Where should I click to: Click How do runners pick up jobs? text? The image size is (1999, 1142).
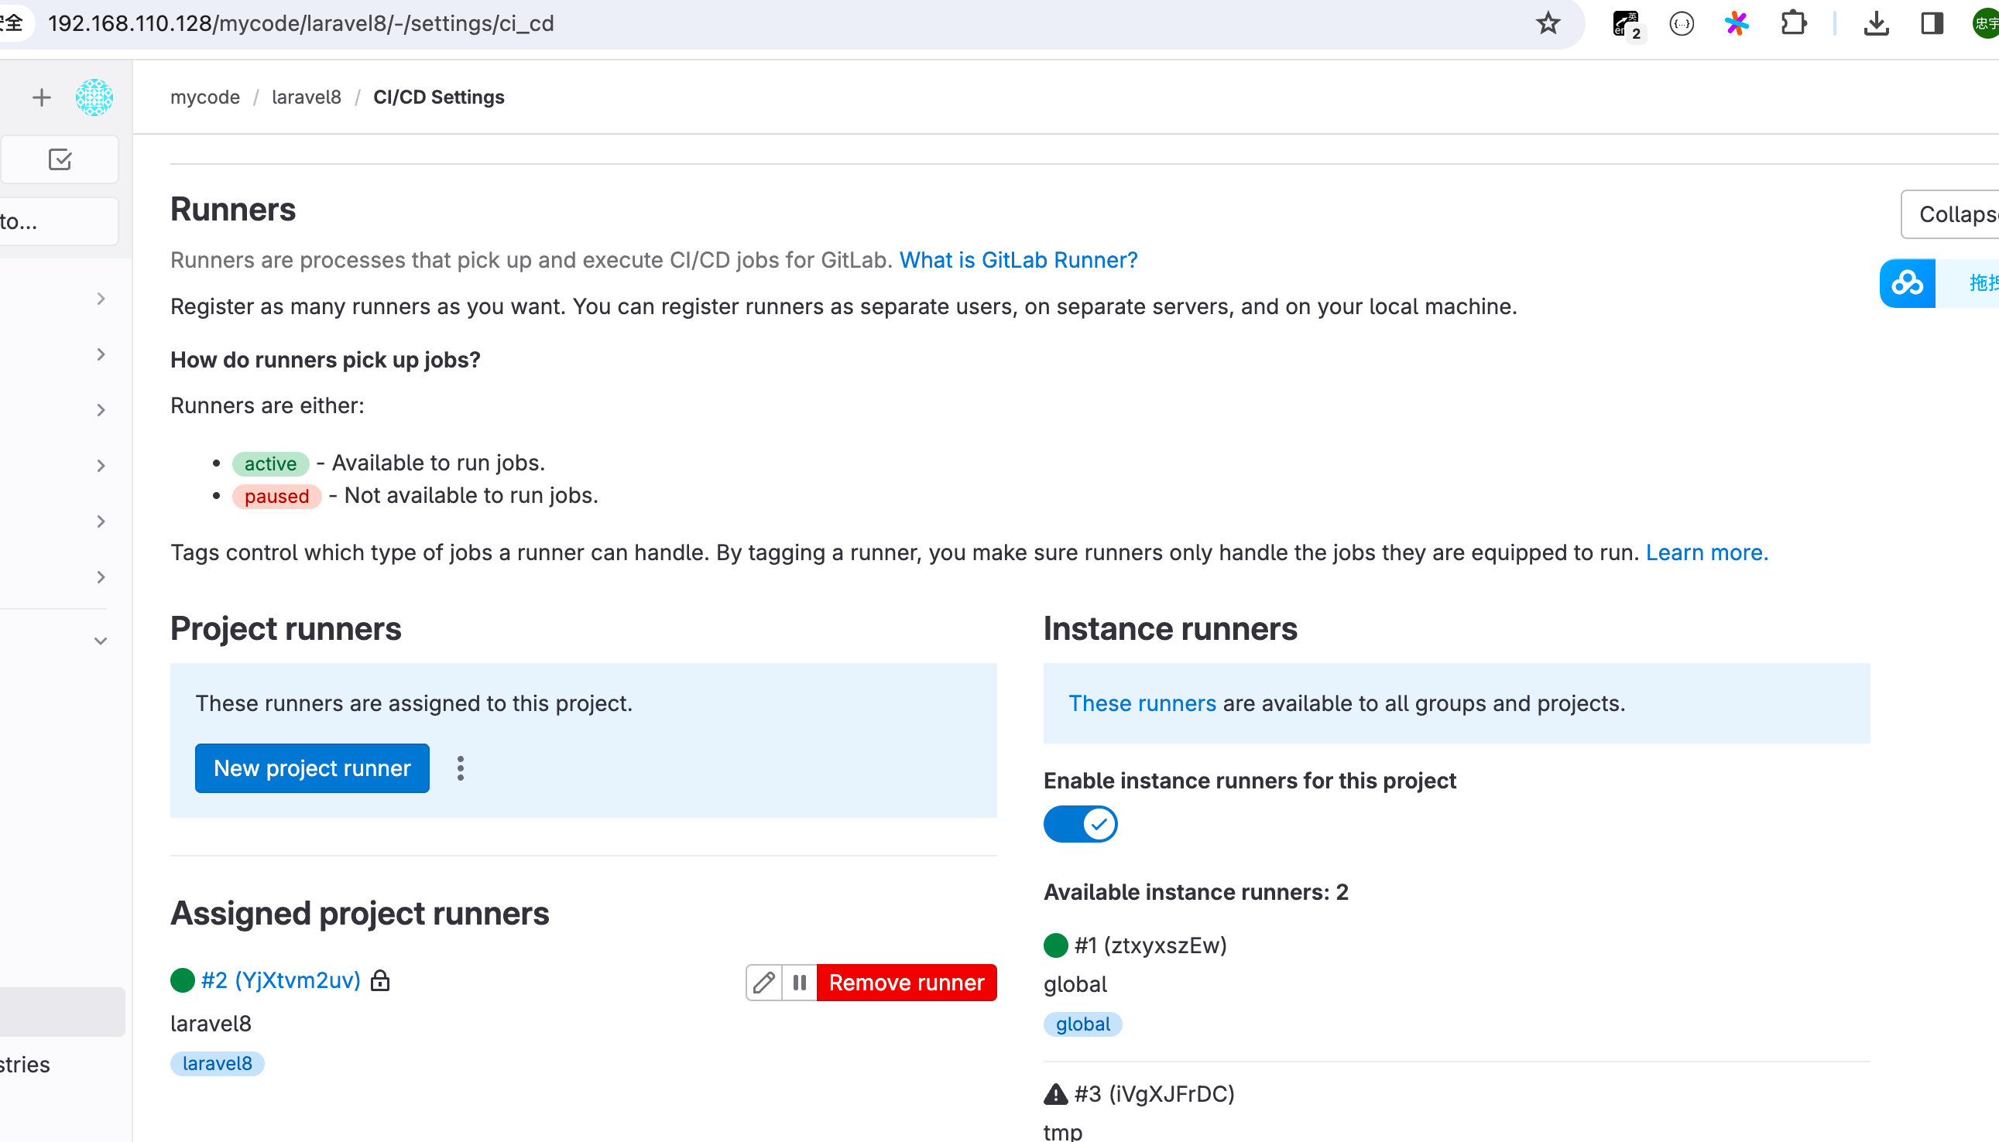325,360
